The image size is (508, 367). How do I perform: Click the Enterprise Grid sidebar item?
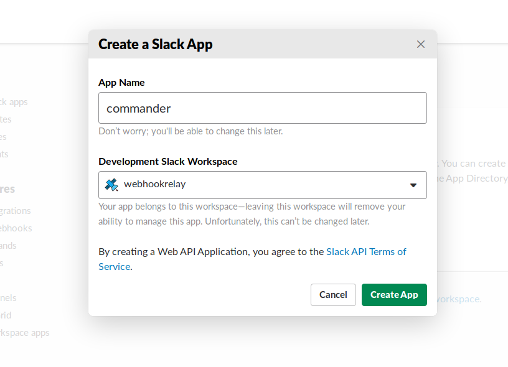[6, 315]
